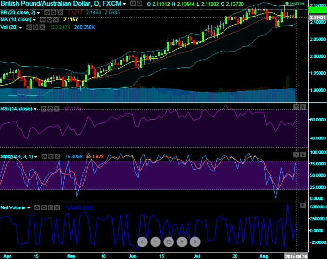
Task: Move the Stoch pane down
Action: pyautogui.click(x=303, y=155)
